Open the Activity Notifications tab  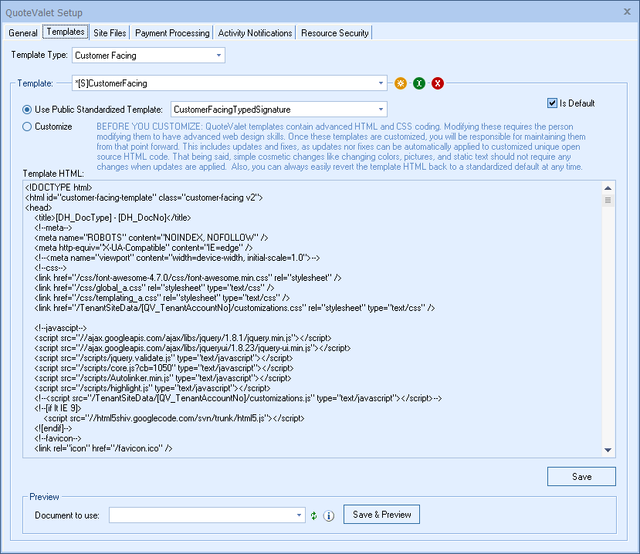255,33
